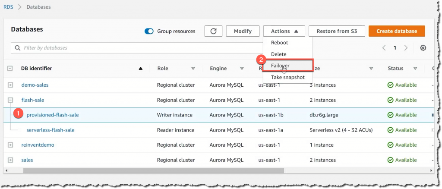Click the '1 instance' size cell
Viewport: 442px width, 189px height.
click(321, 145)
